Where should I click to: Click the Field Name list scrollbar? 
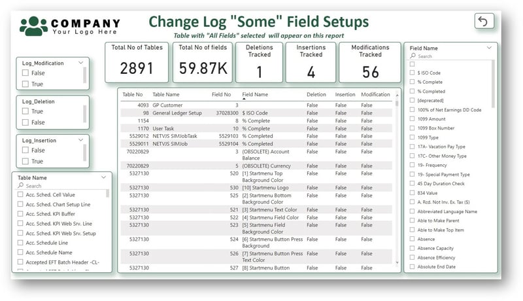[x=493, y=84]
